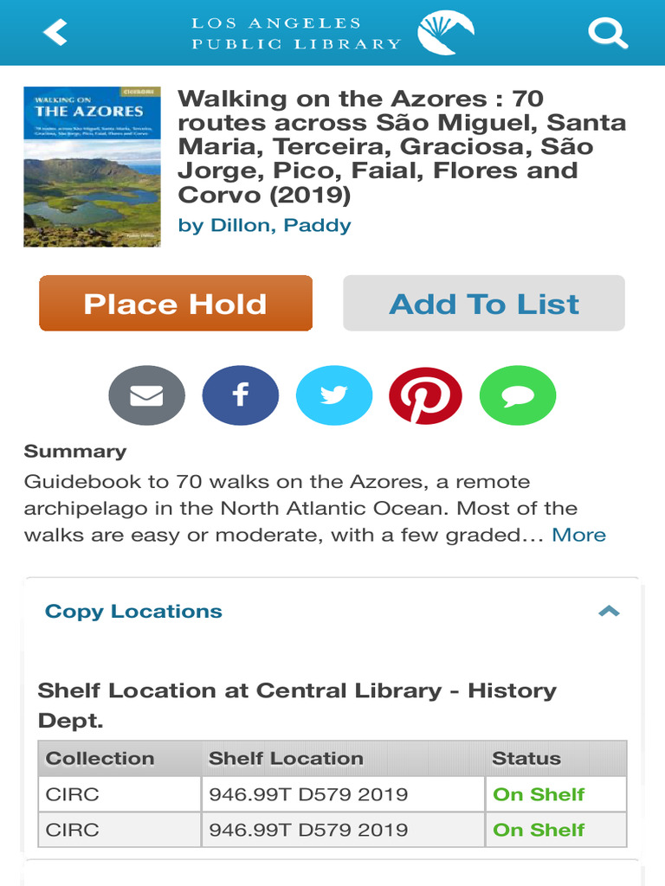This screenshot has height=886, width=665.
Task: Select the first On Shelf status
Action: pyautogui.click(x=539, y=794)
